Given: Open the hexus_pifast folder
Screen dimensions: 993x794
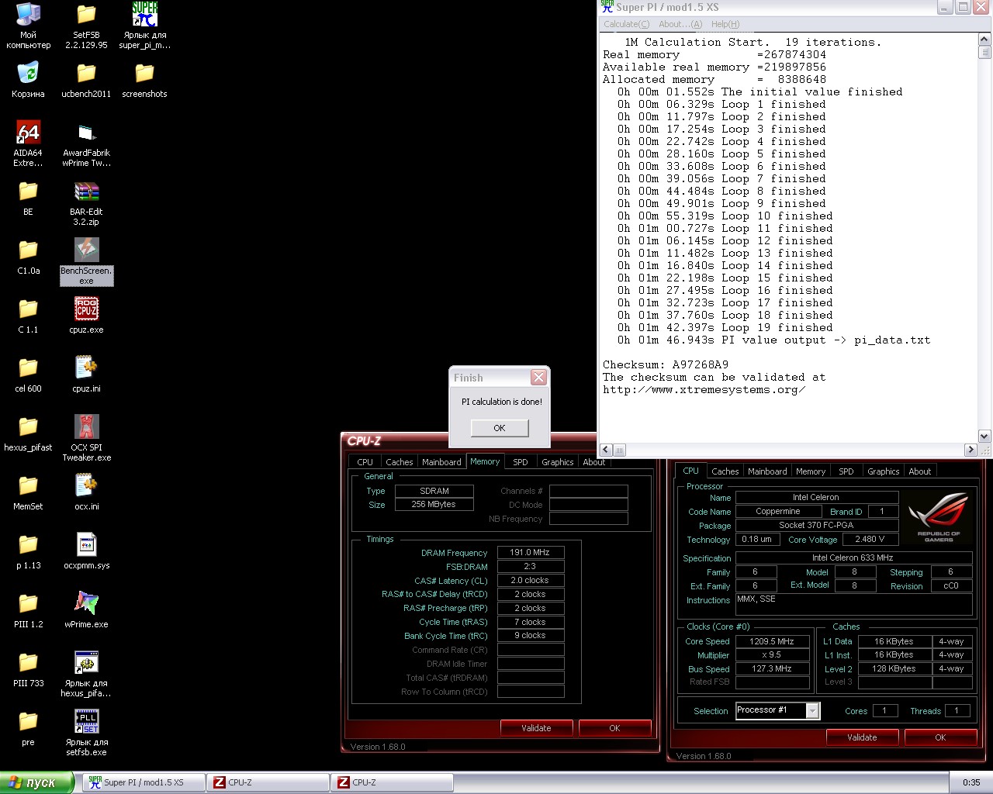Looking at the screenshot, I should pos(28,433).
